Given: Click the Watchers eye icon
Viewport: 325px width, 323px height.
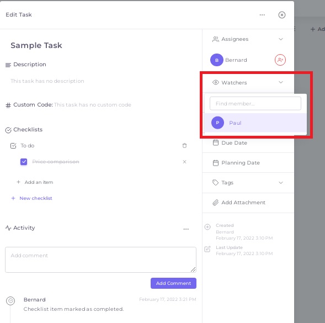Looking at the screenshot, I should pyautogui.click(x=216, y=82).
